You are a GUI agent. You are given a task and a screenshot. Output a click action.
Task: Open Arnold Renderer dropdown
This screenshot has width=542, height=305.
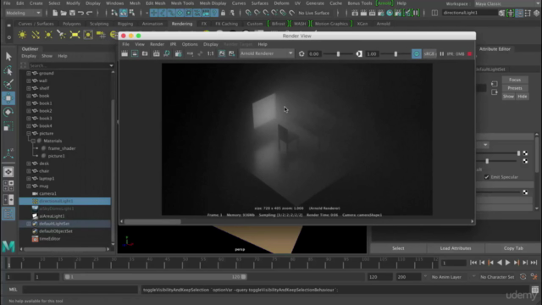267,53
